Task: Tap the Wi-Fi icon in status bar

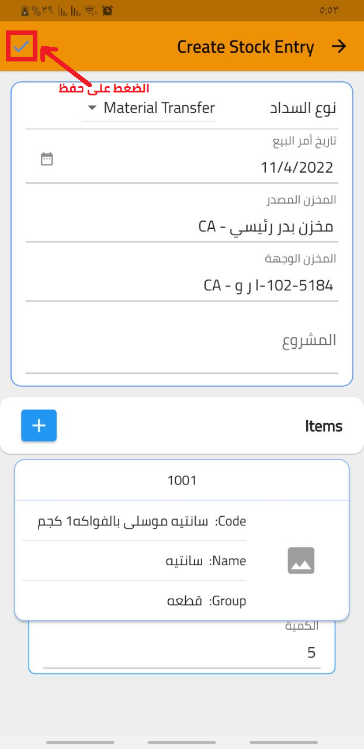Action: point(89,11)
